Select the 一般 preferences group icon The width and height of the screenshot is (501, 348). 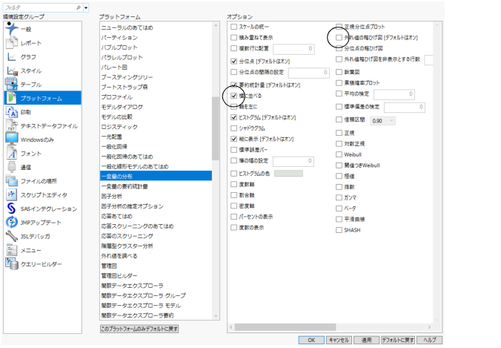pos(12,29)
